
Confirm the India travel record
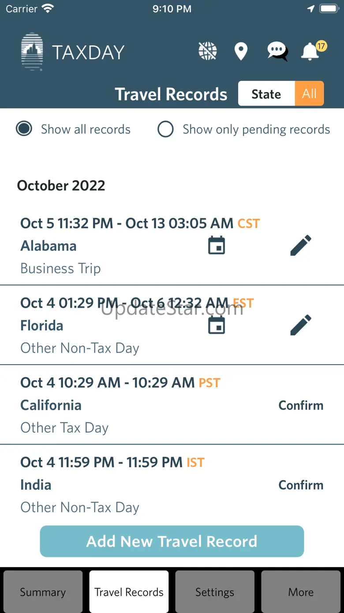[301, 485]
